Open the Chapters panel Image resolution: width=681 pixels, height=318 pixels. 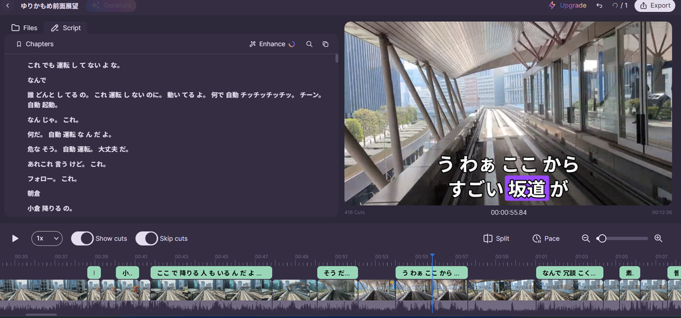coord(35,44)
